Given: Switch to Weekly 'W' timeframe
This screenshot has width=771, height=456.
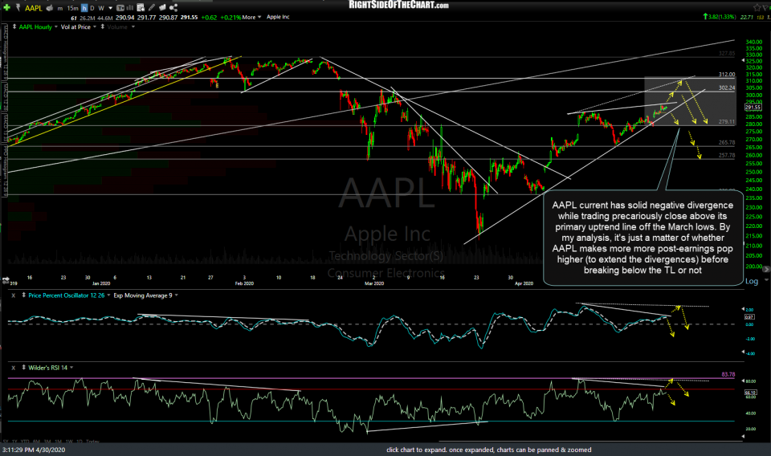Looking at the screenshot, I should tap(101, 8).
